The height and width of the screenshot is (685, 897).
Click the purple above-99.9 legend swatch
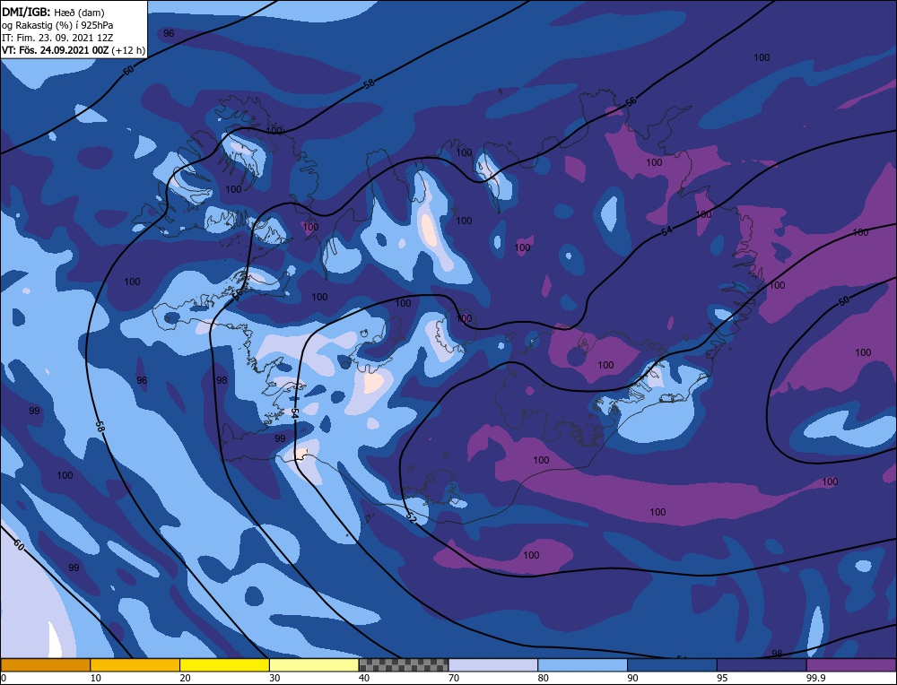(x=851, y=664)
